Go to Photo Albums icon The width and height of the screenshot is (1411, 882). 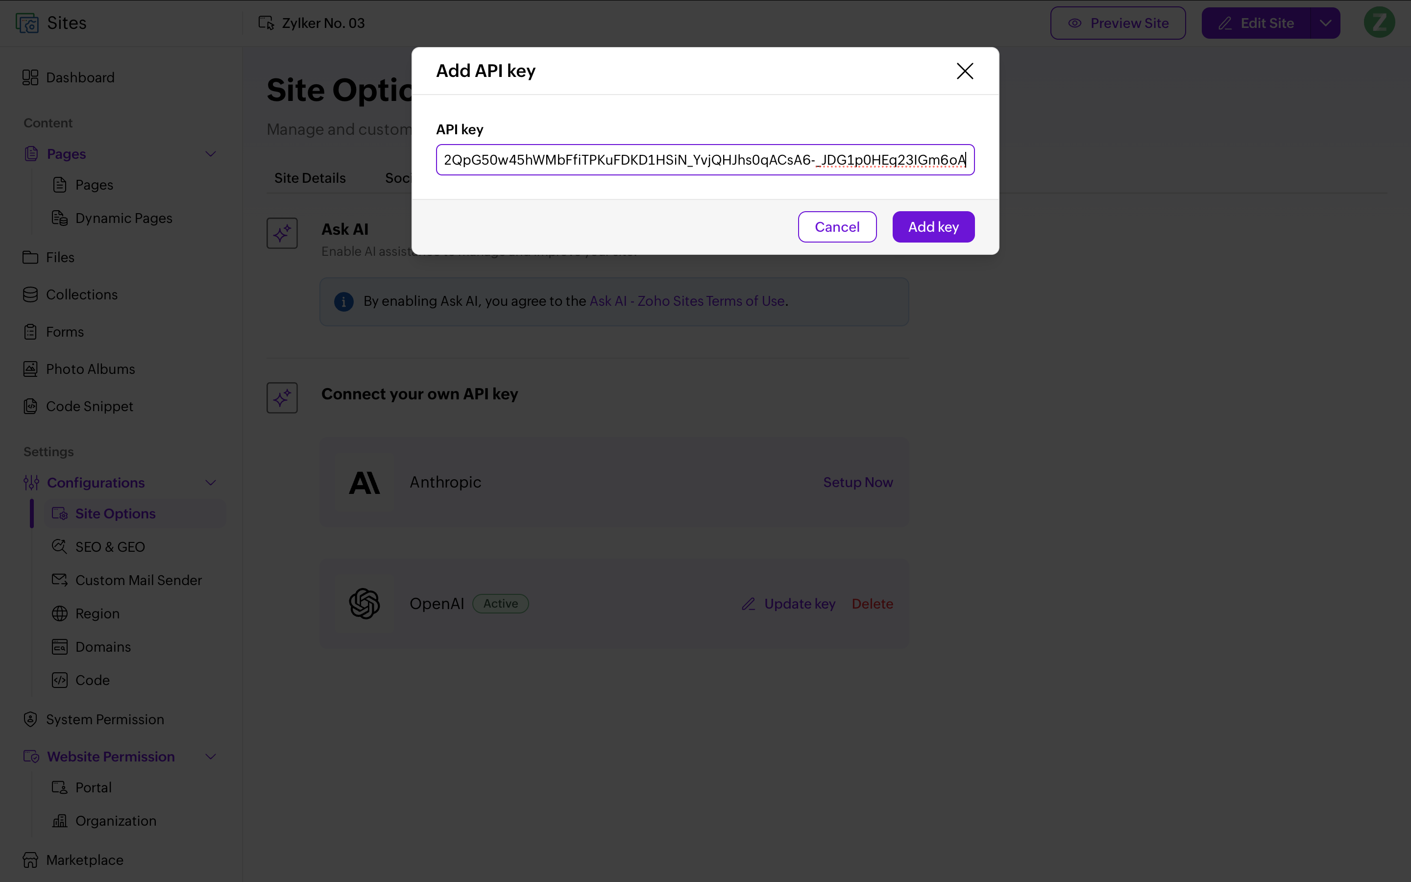coord(30,369)
